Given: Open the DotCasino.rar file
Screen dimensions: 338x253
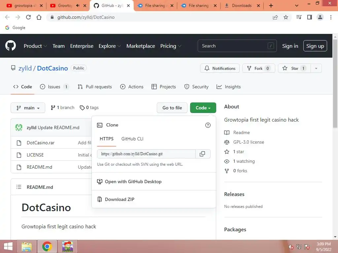Looking at the screenshot, I should 41,143.
